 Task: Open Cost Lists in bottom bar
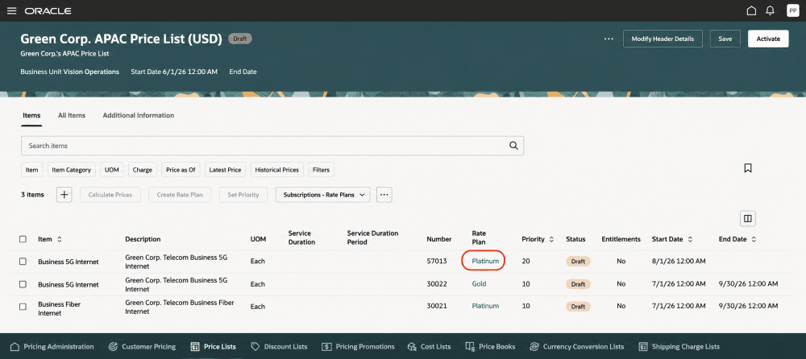coord(429,347)
